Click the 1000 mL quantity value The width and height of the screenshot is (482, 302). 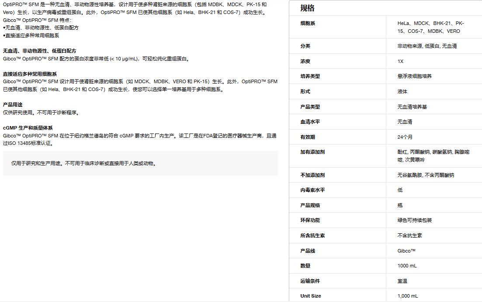407,266
